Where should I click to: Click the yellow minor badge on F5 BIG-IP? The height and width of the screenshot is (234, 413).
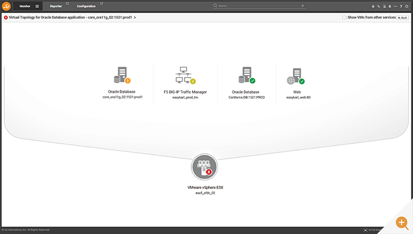(193, 81)
